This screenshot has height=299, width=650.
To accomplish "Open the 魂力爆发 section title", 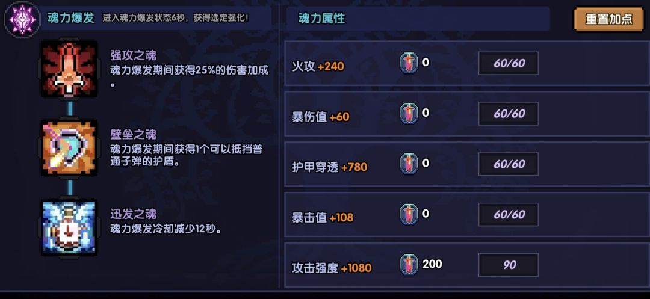I will (x=71, y=18).
